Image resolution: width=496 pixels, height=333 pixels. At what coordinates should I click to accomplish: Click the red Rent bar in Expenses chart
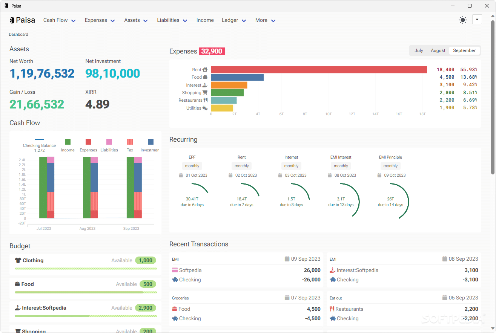coord(319,70)
